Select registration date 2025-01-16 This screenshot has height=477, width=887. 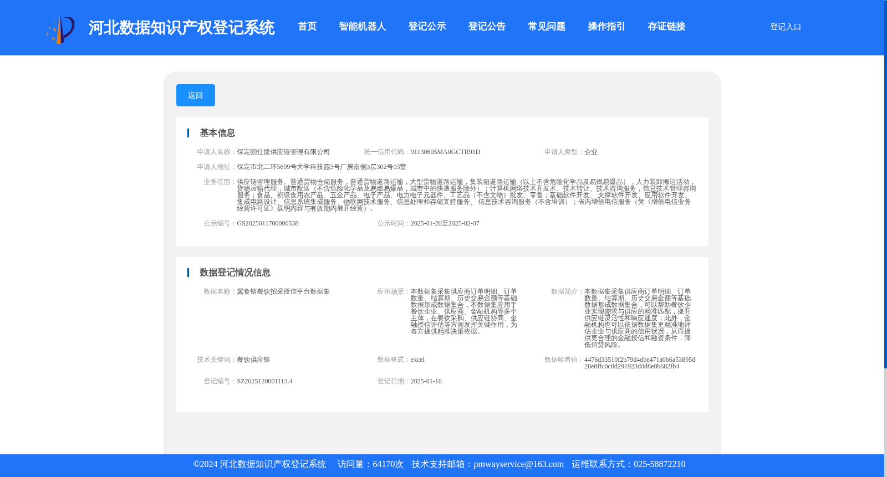426,381
